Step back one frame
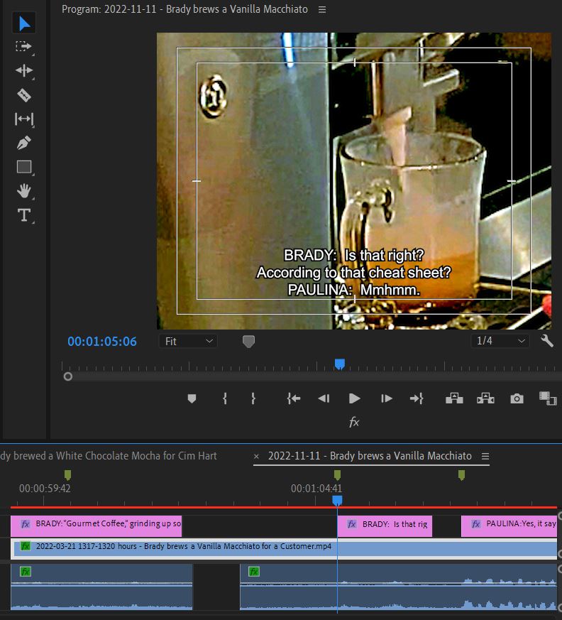This screenshot has width=562, height=620. tap(324, 398)
